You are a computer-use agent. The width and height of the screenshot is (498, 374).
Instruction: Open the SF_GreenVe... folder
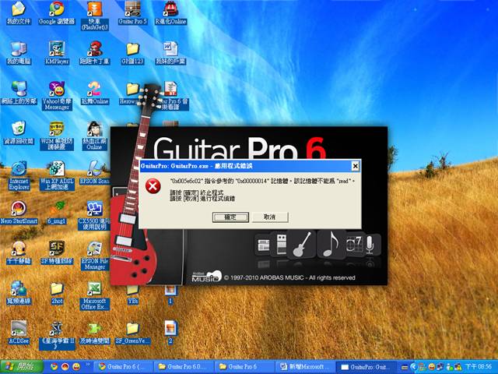click(x=133, y=333)
